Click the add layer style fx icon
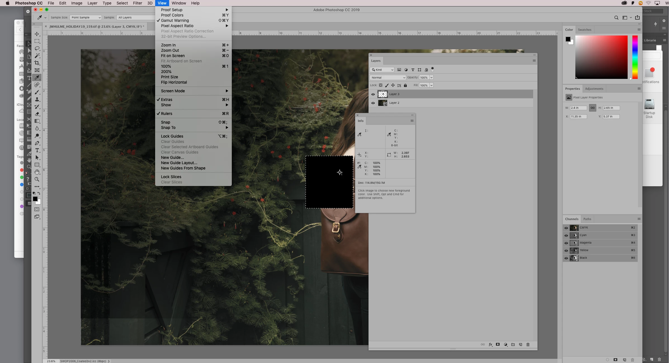Image resolution: width=669 pixels, height=363 pixels. tap(490, 345)
